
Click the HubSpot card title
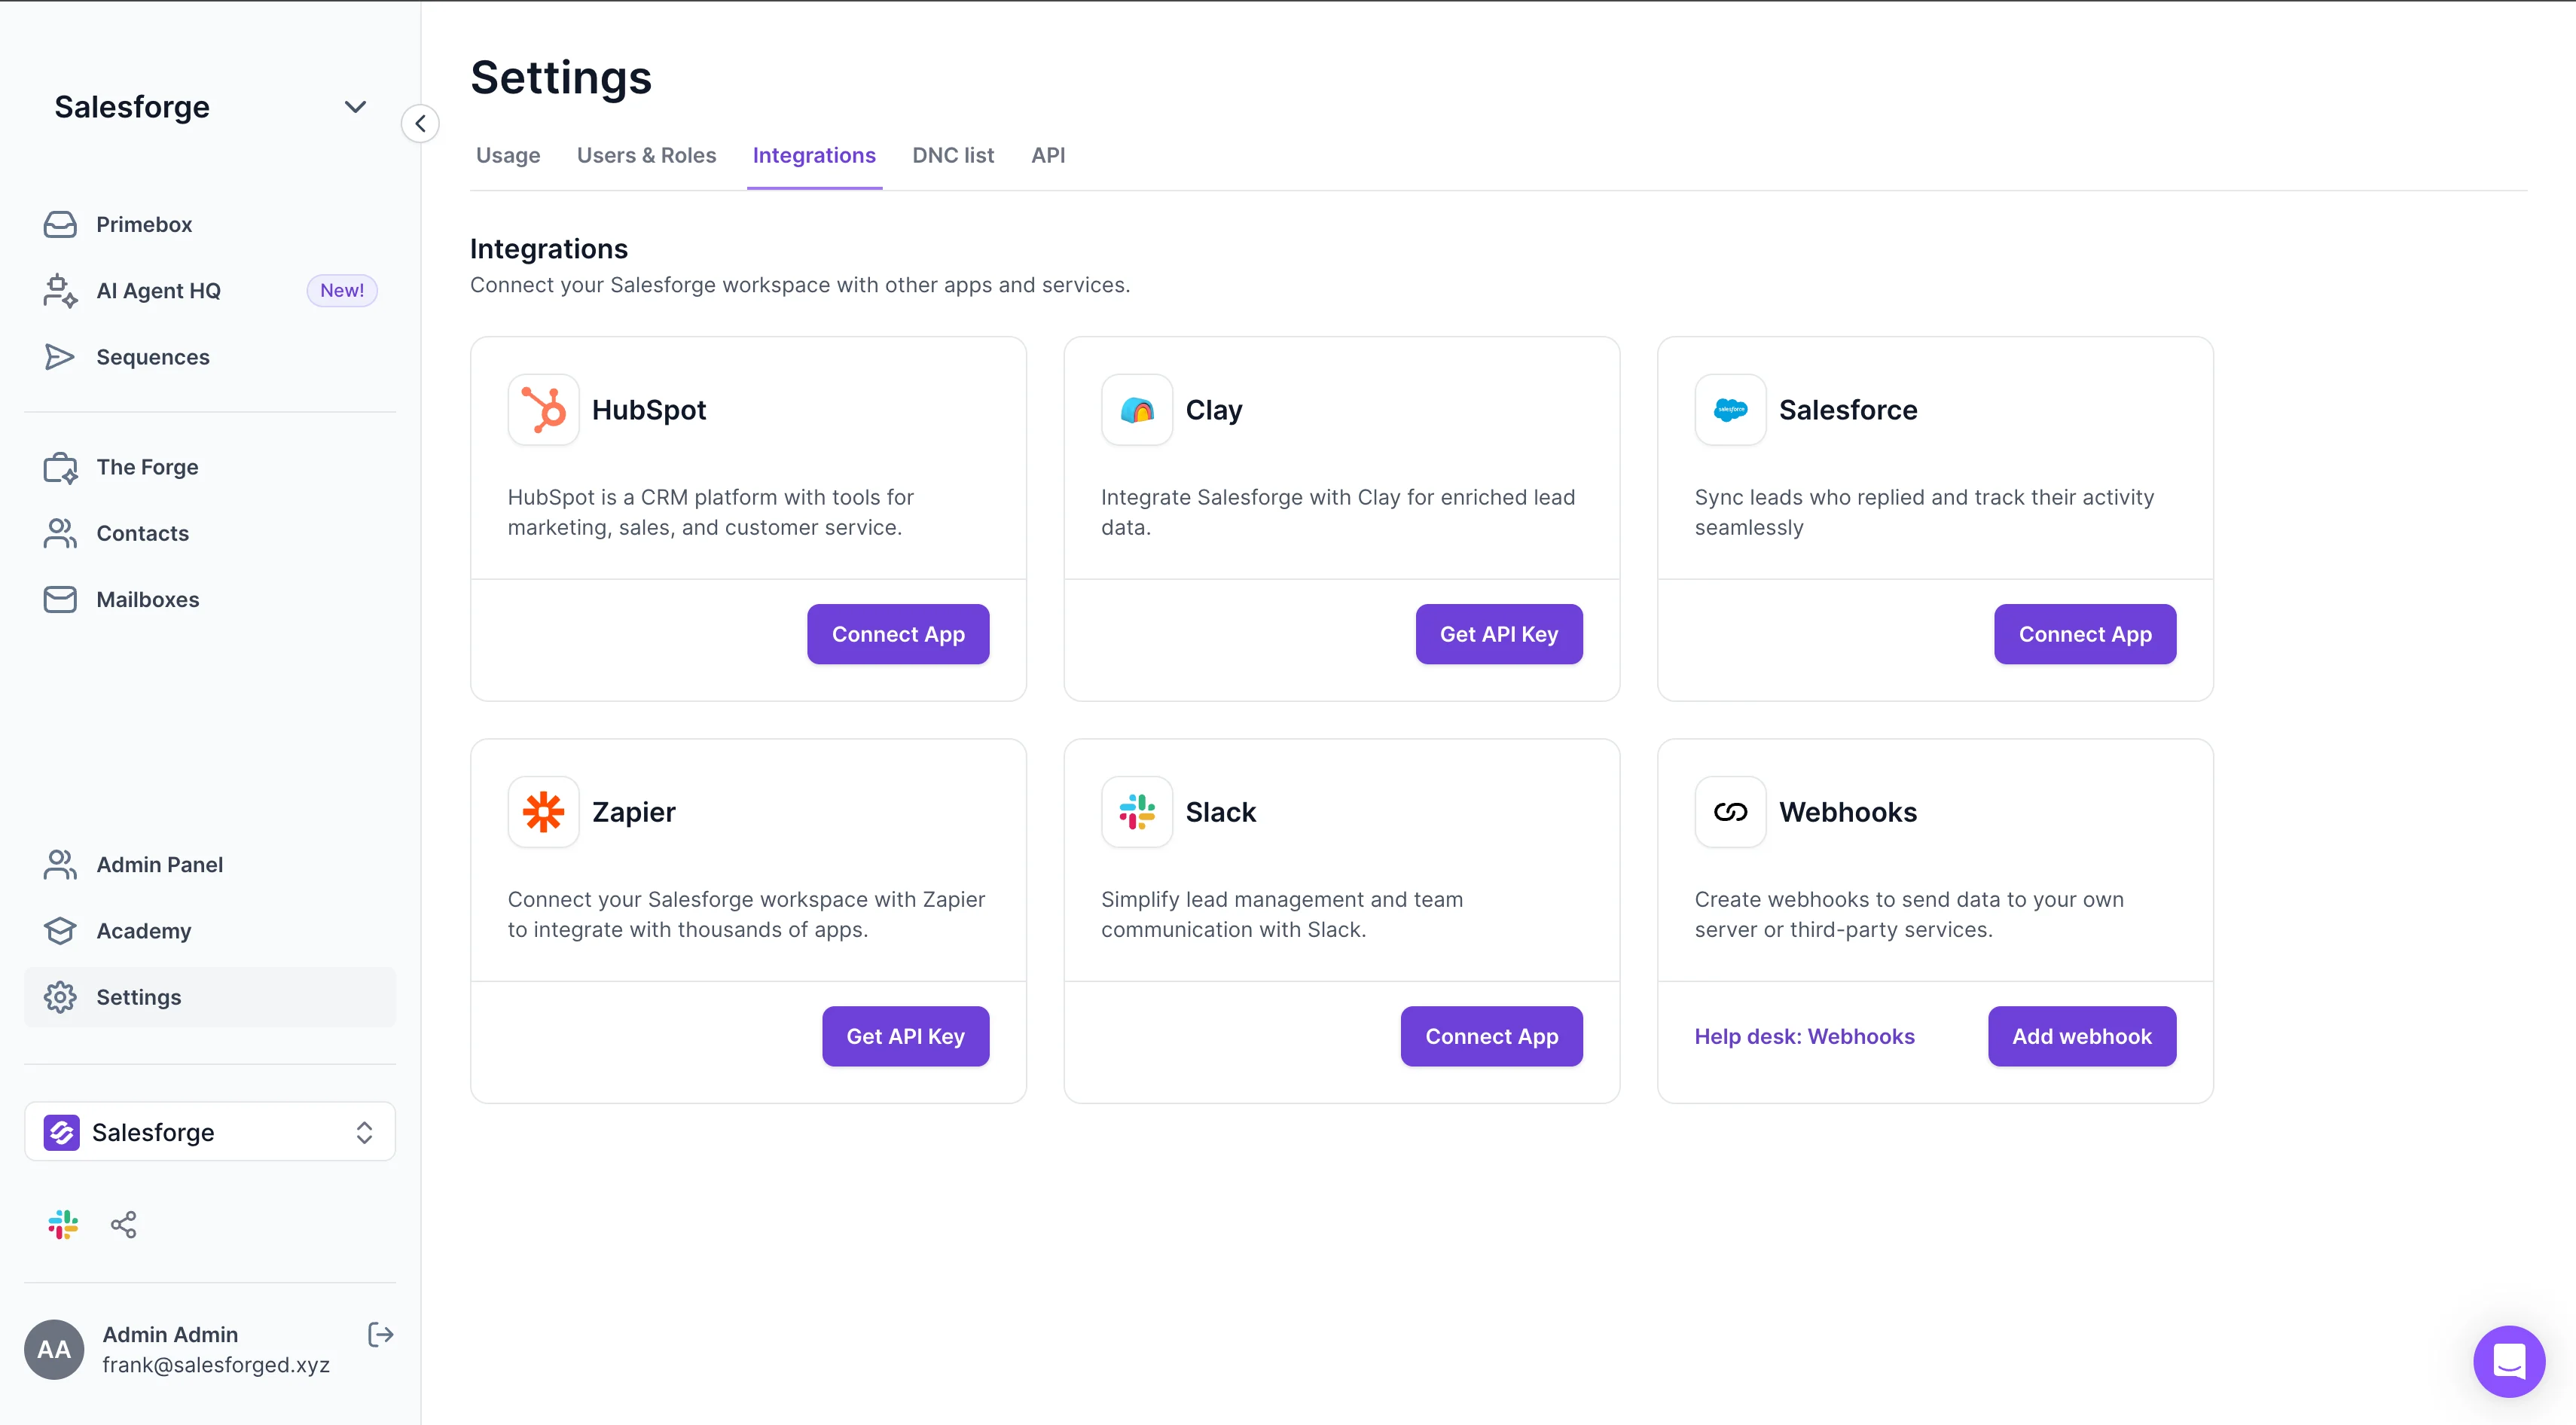pyautogui.click(x=649, y=410)
